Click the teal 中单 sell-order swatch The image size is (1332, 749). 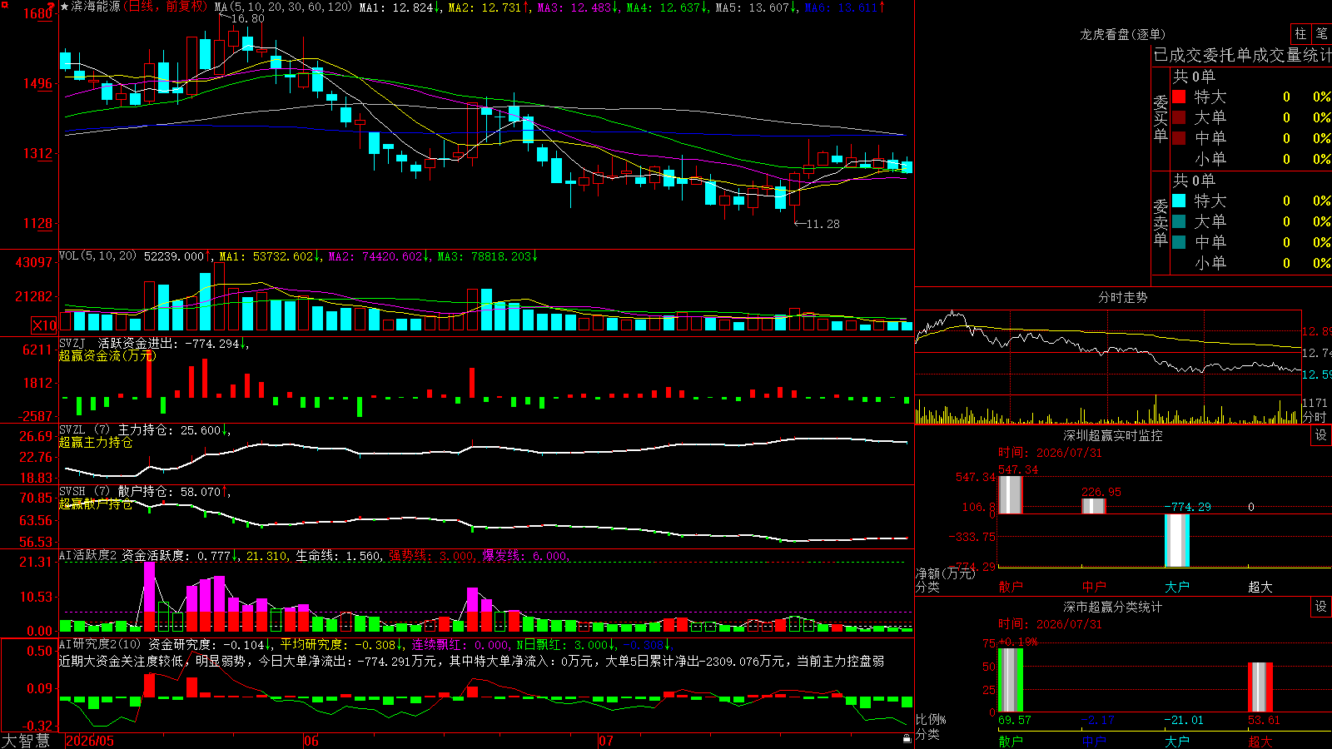tap(1179, 242)
